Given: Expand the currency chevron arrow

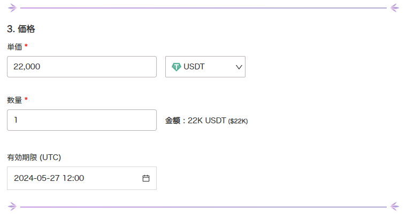Looking at the screenshot, I should click(x=239, y=67).
